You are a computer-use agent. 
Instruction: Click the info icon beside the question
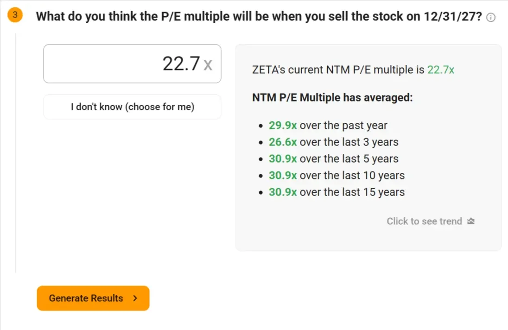[x=491, y=18]
